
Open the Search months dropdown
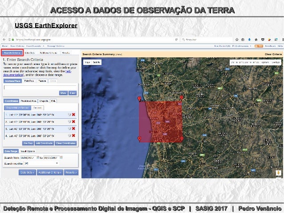[x=41, y=163]
